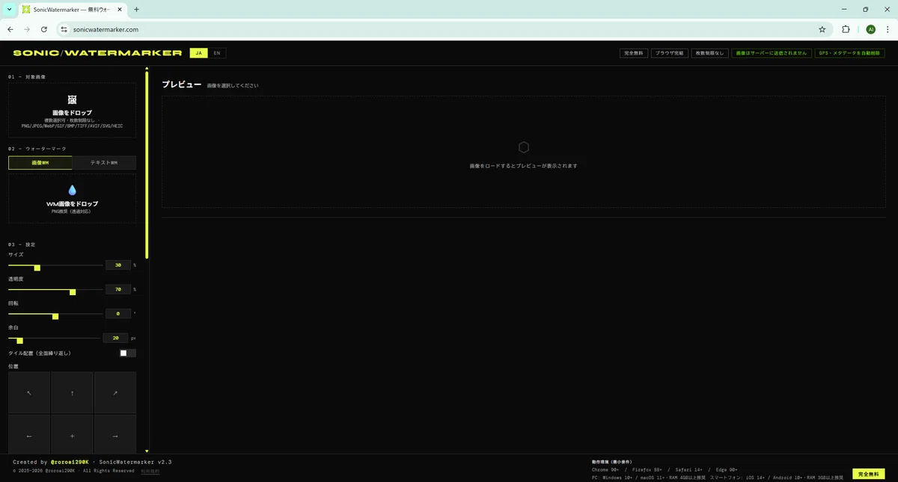
Task: Click the プレビュー heading
Action: [182, 84]
